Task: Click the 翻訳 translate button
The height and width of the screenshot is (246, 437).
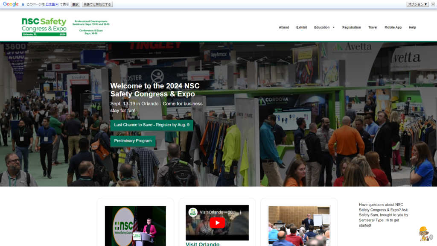Action: 75,4
